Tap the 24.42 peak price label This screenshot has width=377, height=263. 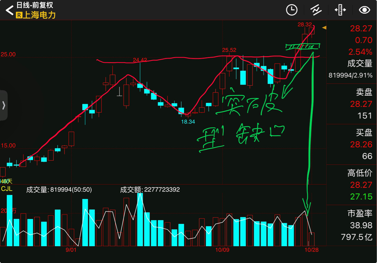[x=140, y=60]
